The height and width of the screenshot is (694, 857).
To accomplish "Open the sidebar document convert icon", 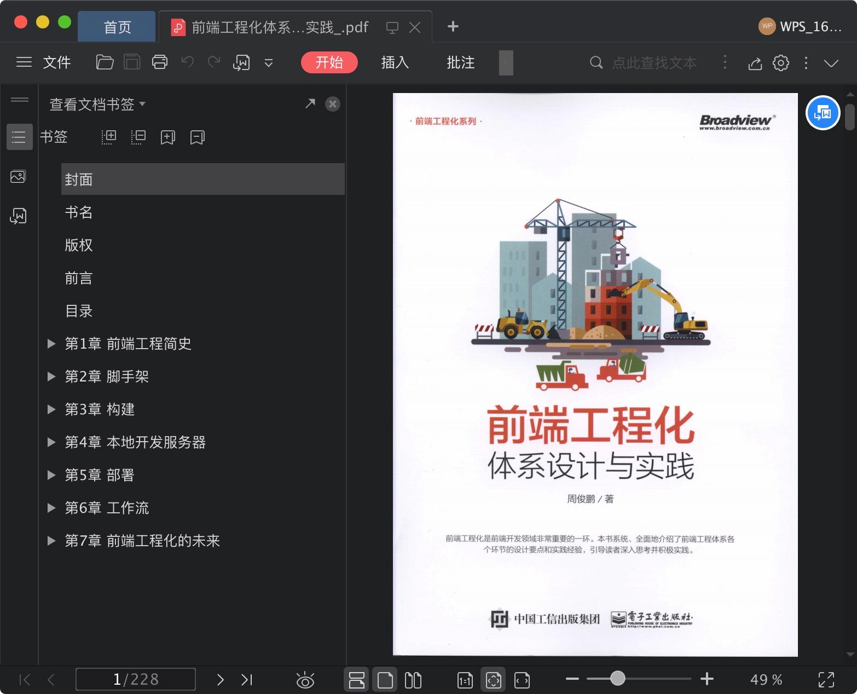I will click(18, 216).
